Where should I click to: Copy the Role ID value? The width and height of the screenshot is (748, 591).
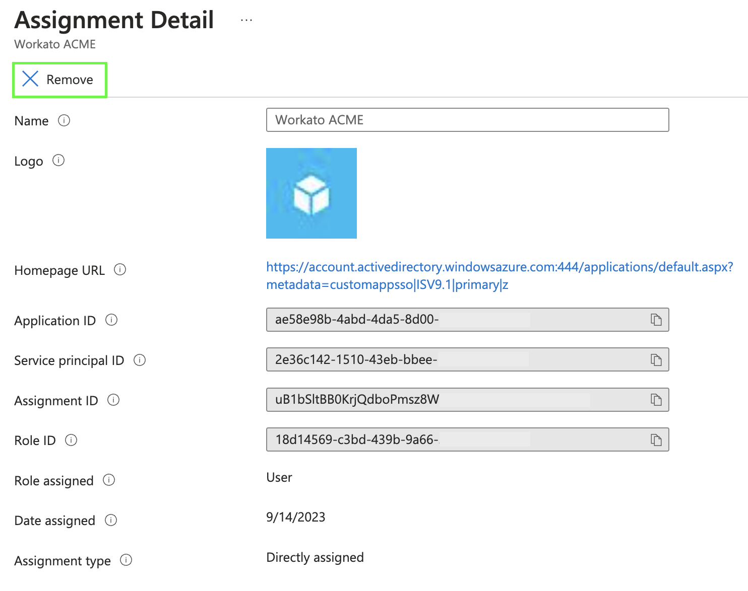657,439
